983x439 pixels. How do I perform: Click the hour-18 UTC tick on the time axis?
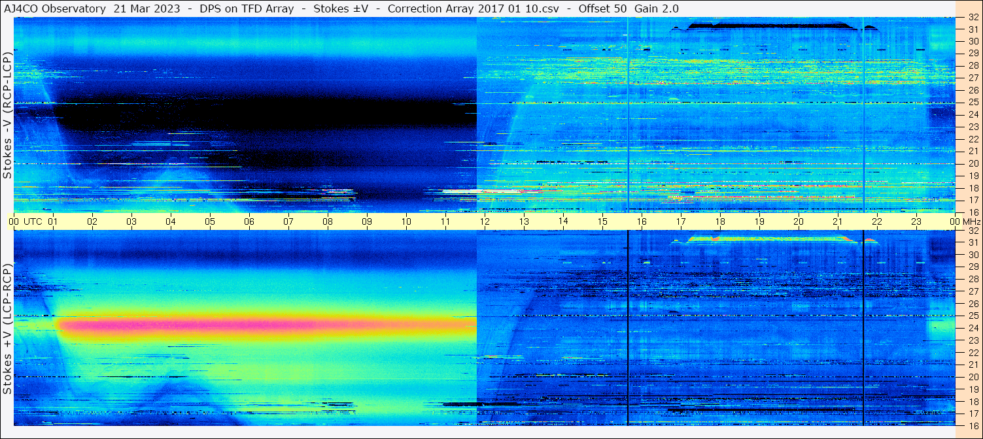click(720, 221)
